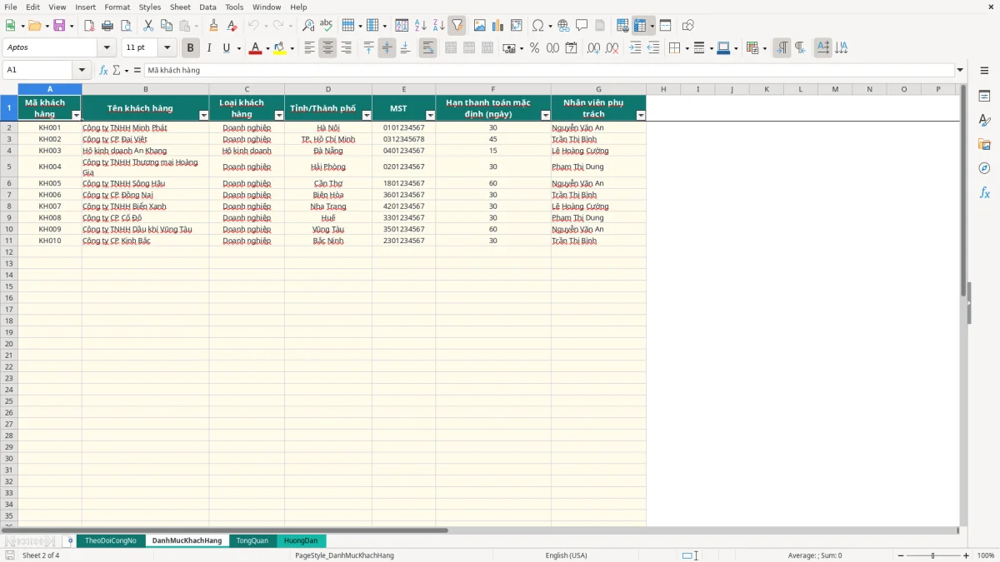
Task: Toggle Center Vertically alignment
Action: (x=387, y=48)
